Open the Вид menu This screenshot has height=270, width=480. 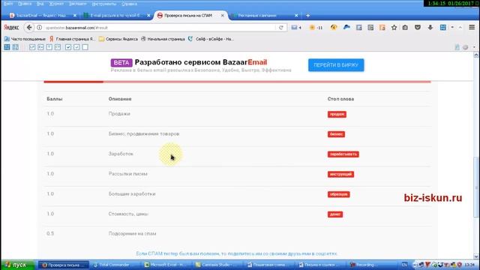pos(40,4)
